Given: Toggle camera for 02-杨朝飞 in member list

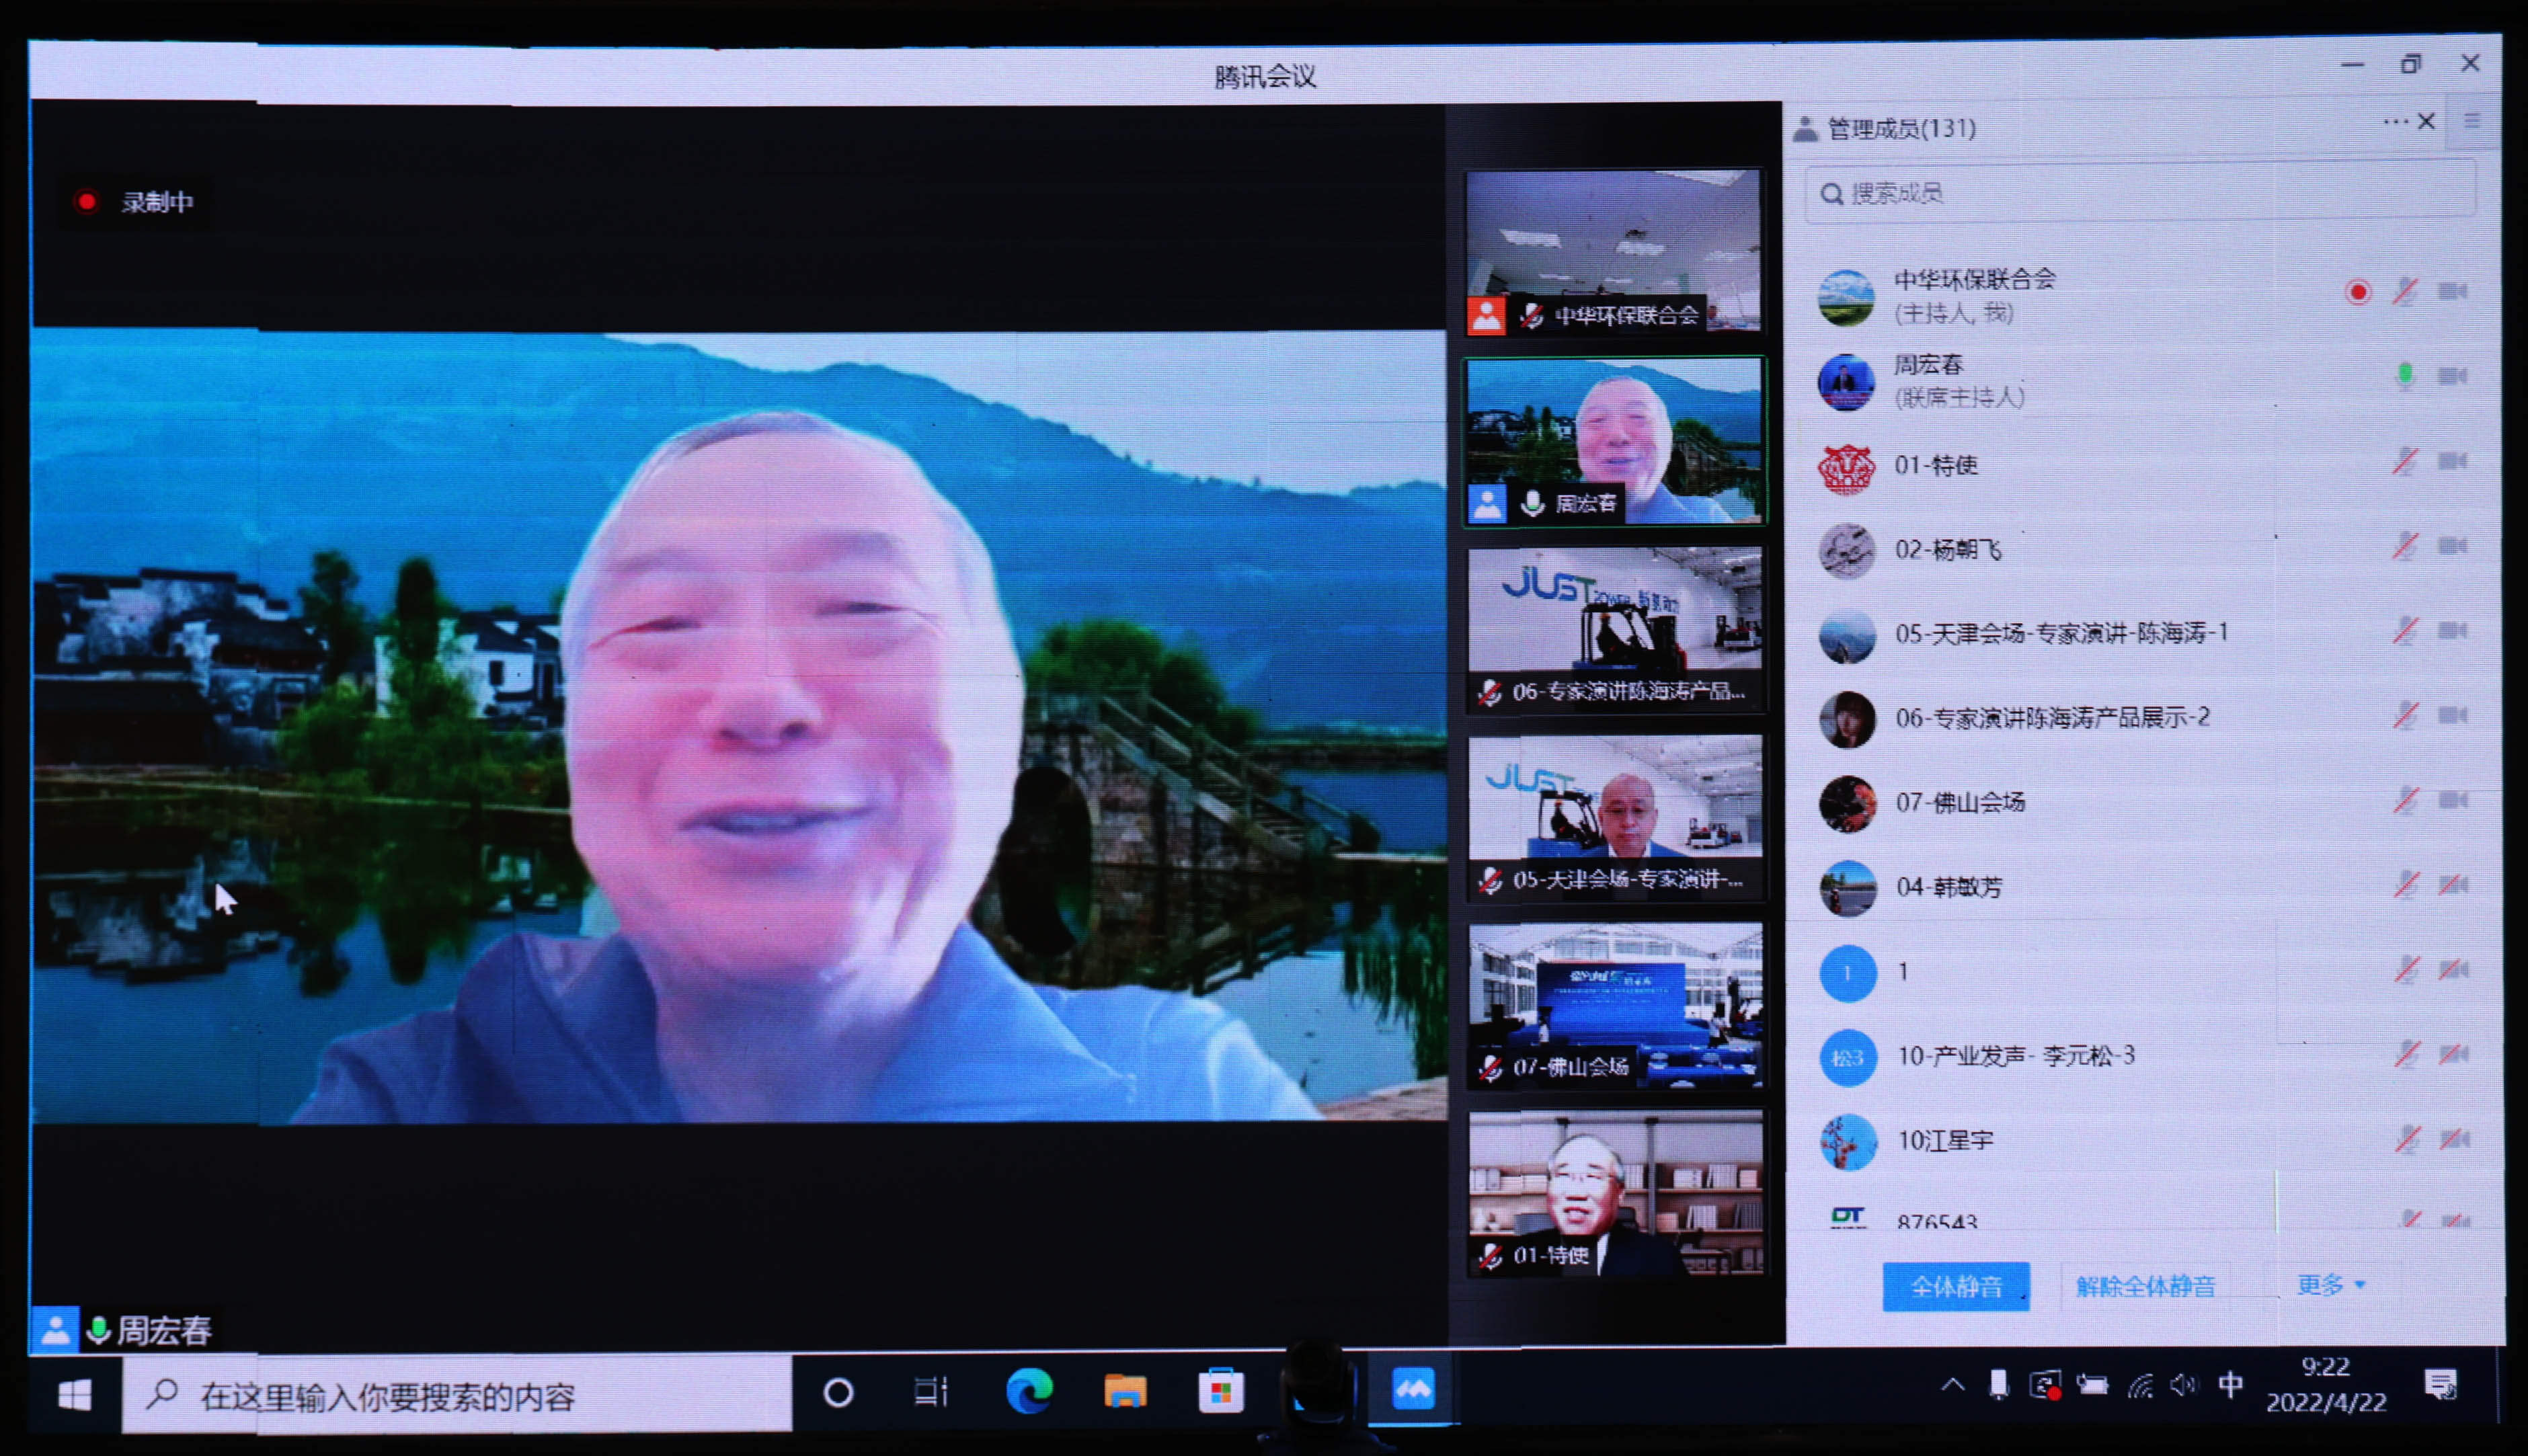Looking at the screenshot, I should (x=2452, y=547).
